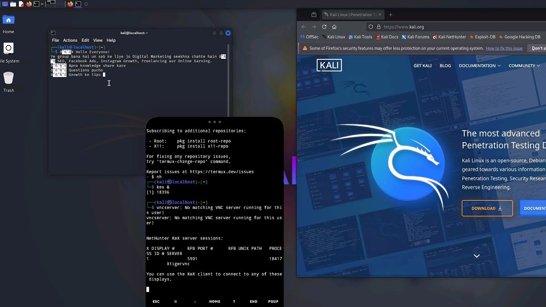This screenshot has width=546, height=307.
Task: Click Firefox reload page button
Action: pyautogui.click(x=324, y=26)
